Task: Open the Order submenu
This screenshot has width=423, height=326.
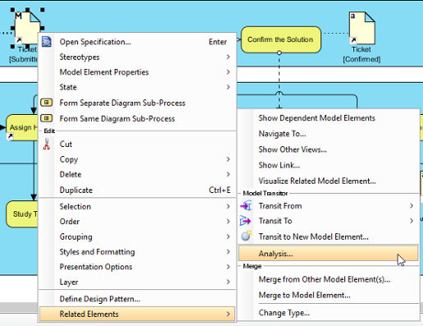Action: (138, 222)
